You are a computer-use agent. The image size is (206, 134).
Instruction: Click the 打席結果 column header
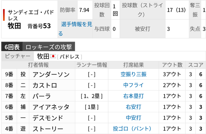[x=133, y=65]
